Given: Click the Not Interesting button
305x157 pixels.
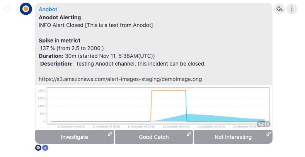Looking at the screenshot, I should [233, 137].
